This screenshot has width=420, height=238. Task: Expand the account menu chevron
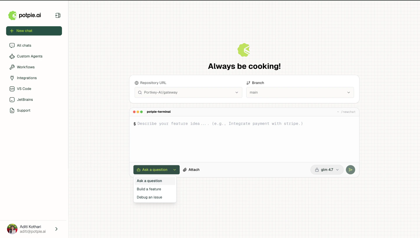[56, 229]
